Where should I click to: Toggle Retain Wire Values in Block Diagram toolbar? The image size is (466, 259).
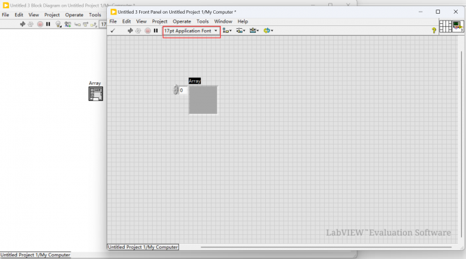(68, 24)
